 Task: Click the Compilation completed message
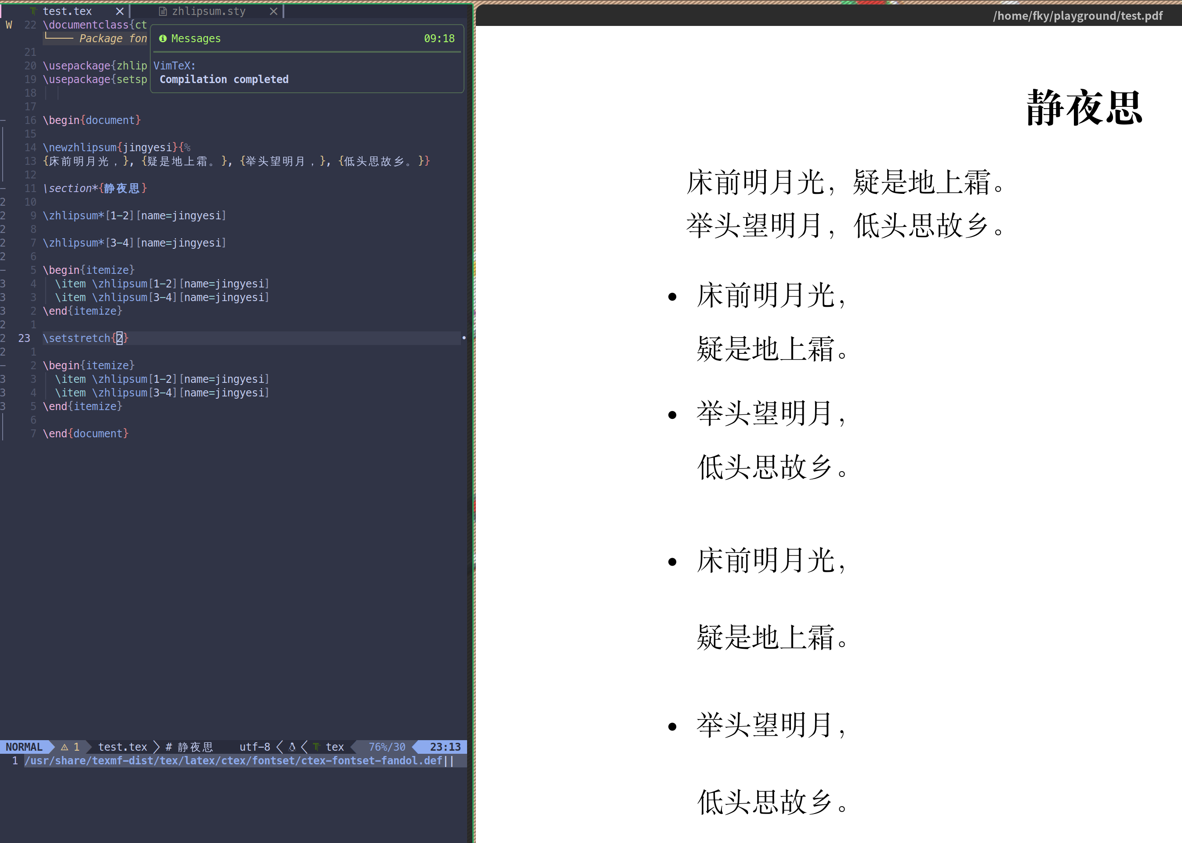224,79
